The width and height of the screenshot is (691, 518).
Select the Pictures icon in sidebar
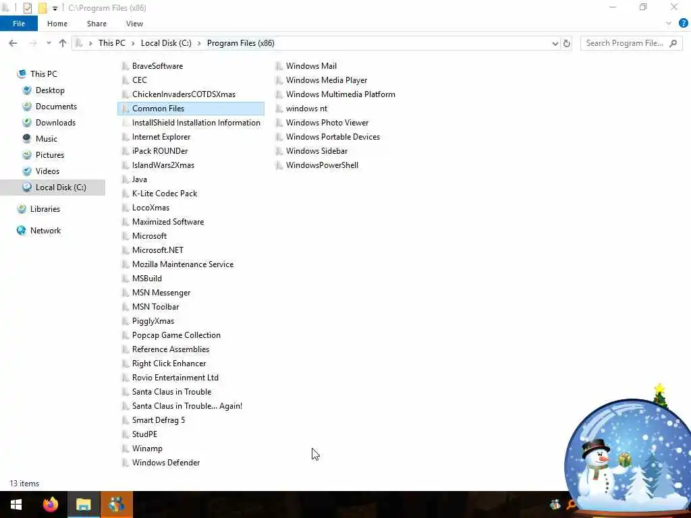(x=27, y=155)
